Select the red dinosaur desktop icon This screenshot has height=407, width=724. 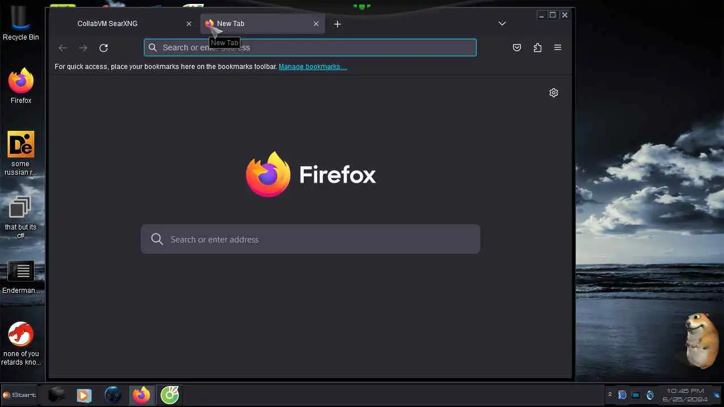(x=21, y=343)
